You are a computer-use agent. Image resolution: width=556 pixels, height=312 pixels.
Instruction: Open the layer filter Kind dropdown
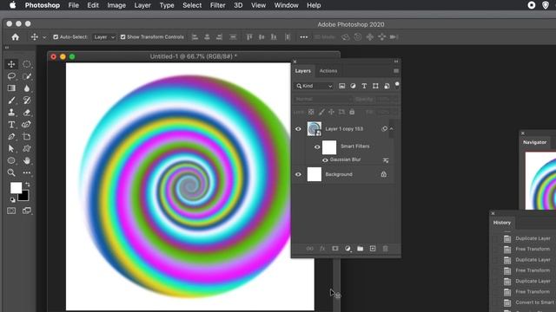click(x=314, y=86)
